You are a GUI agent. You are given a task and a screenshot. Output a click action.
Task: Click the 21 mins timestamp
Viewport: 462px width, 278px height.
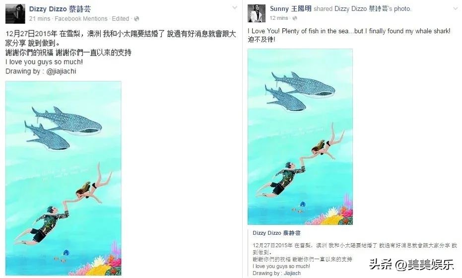40,19
